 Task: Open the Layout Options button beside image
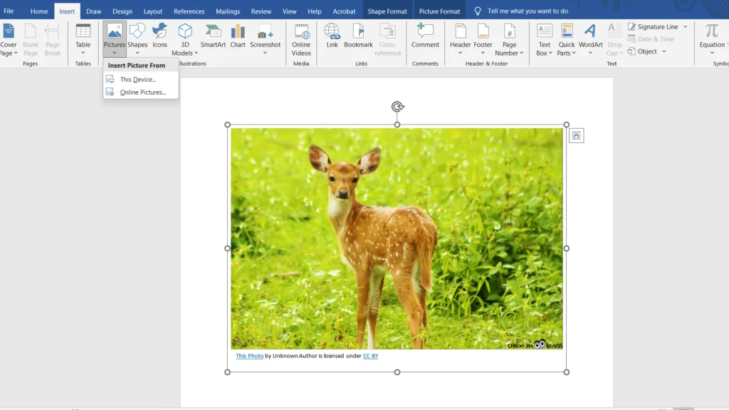[x=576, y=135]
